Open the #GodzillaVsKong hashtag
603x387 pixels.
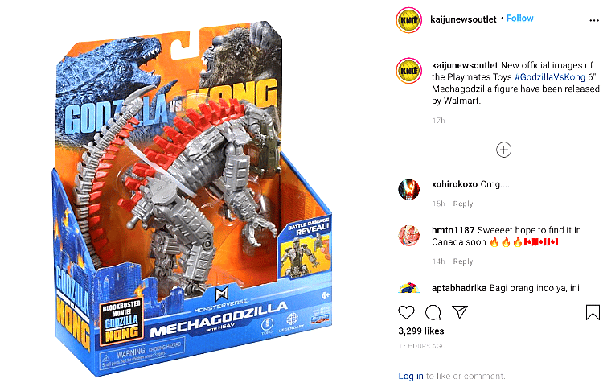(x=550, y=77)
